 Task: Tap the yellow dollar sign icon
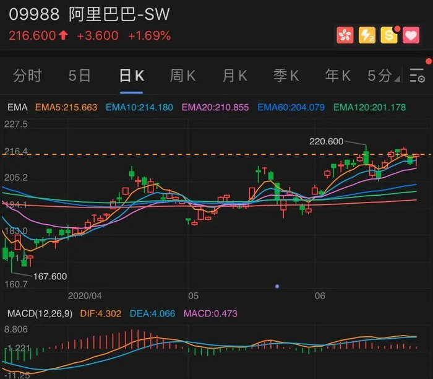[389, 35]
